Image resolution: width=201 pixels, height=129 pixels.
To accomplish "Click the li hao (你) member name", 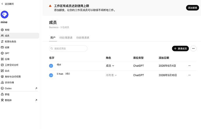I will pos(63,74).
